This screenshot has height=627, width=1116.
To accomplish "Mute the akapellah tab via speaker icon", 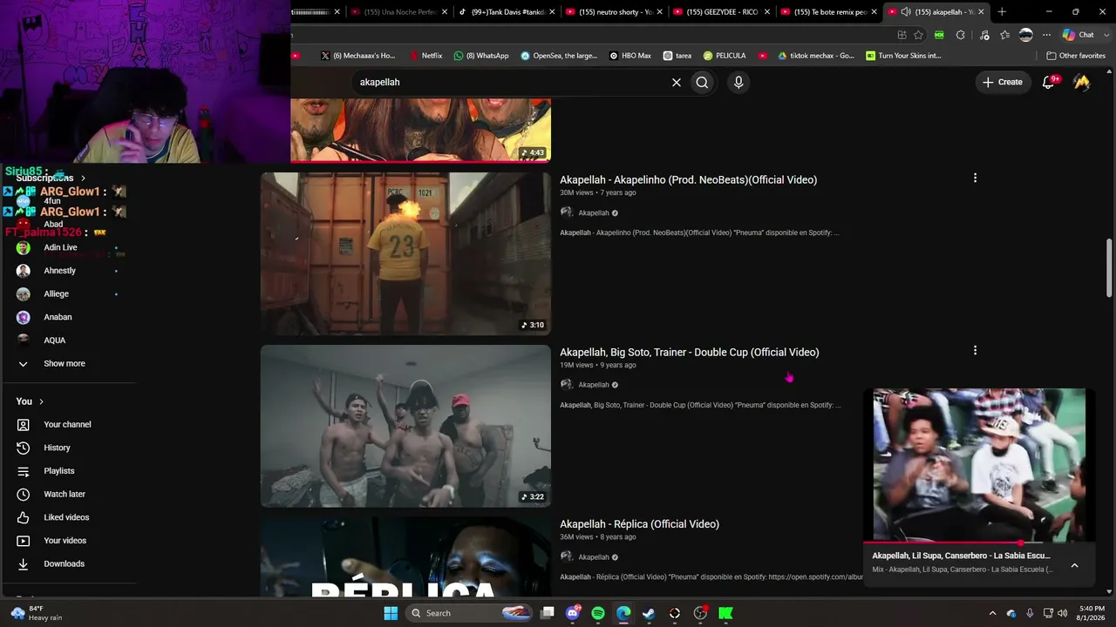I will point(906,12).
